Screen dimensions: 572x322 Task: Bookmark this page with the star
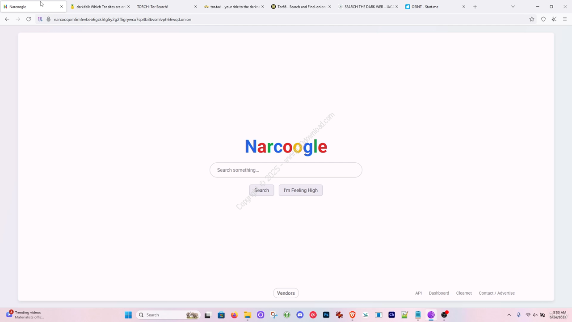532,19
